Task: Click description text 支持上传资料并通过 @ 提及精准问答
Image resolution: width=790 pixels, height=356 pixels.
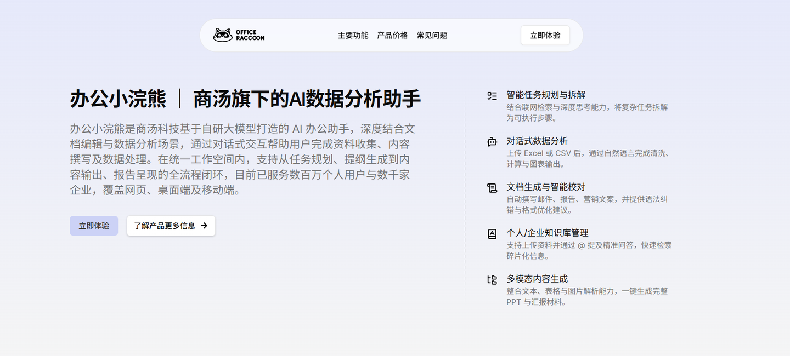Action: coord(589,250)
